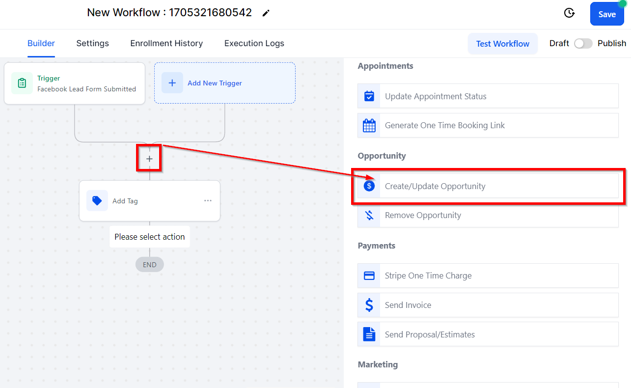The width and height of the screenshot is (631, 388).
Task: Click Add New Trigger label
Action: [215, 83]
